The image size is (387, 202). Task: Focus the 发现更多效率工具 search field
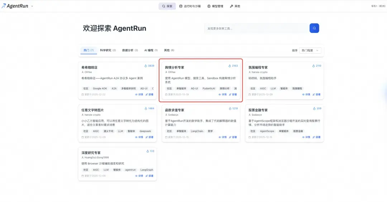coord(257,28)
